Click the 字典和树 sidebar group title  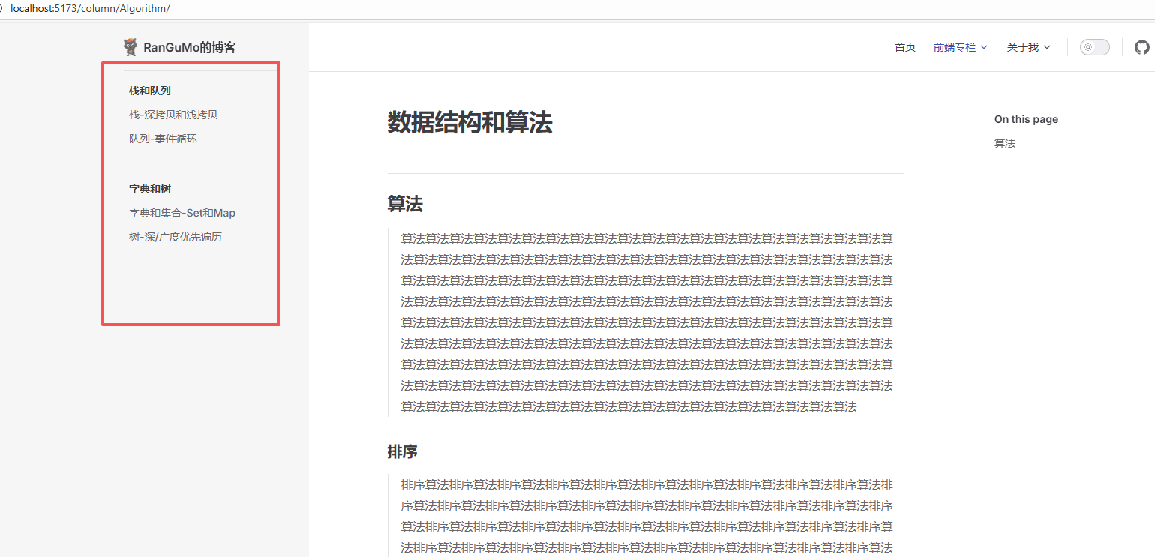coord(150,189)
